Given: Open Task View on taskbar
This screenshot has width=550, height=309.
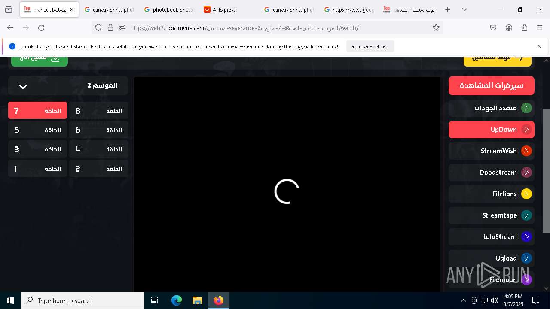Looking at the screenshot, I should pos(155,300).
